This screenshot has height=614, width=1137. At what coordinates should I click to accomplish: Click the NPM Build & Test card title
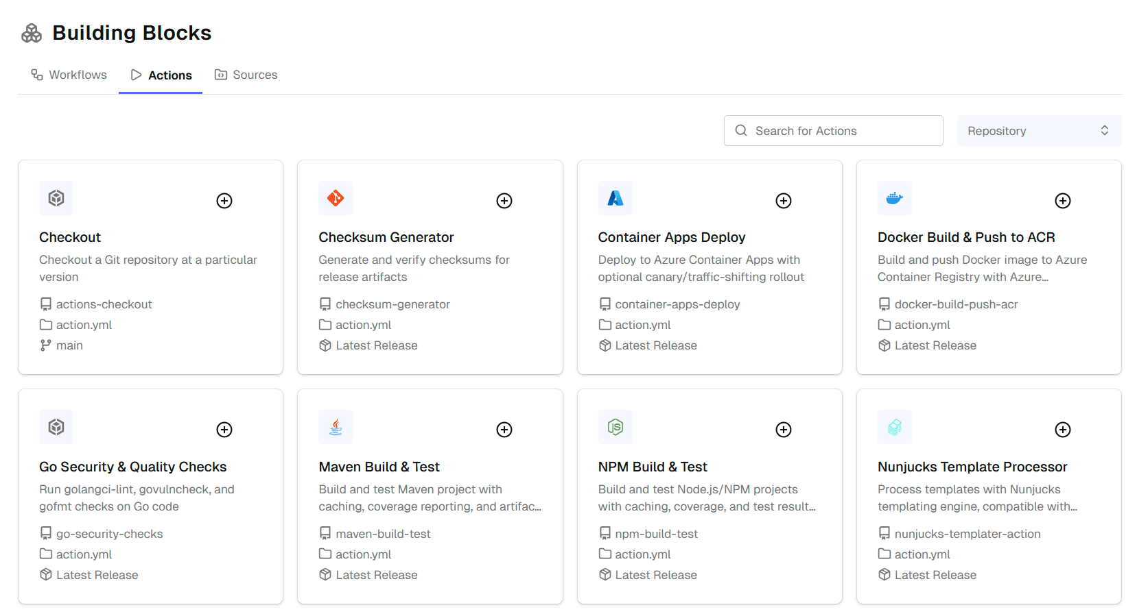point(653,467)
